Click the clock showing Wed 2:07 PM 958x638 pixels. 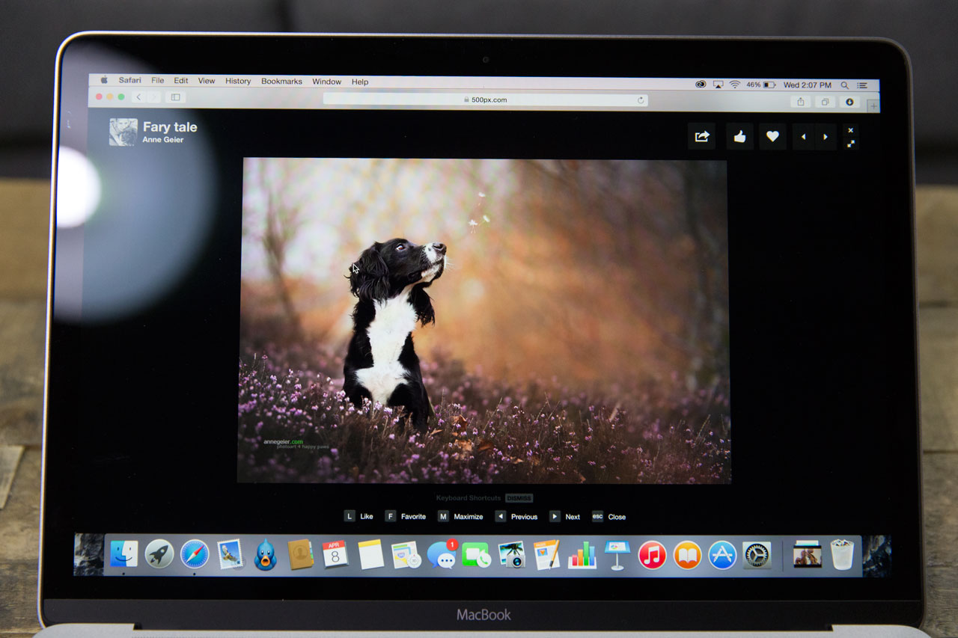(x=808, y=85)
